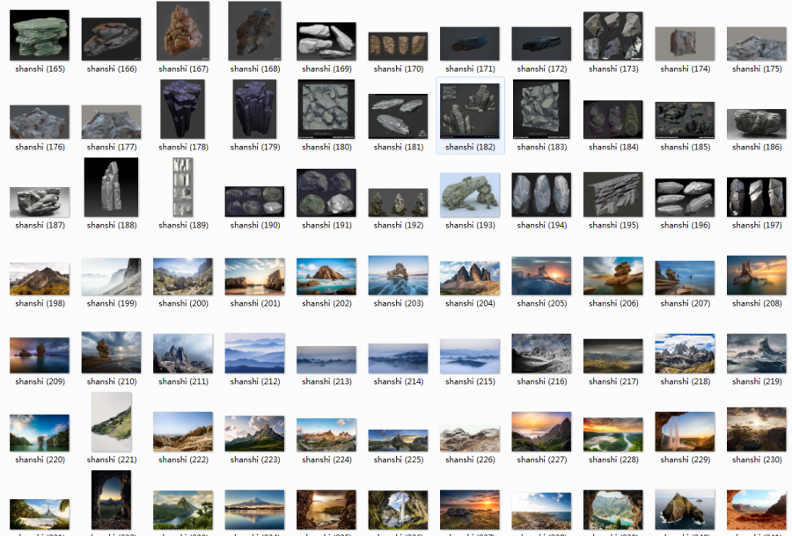
Task: Select the shanshi (230) thumbnail
Action: 757,429
